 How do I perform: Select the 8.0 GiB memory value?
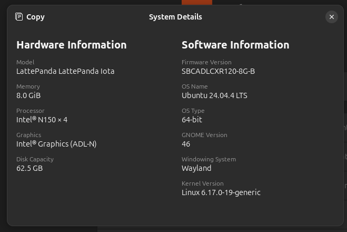[28, 95]
